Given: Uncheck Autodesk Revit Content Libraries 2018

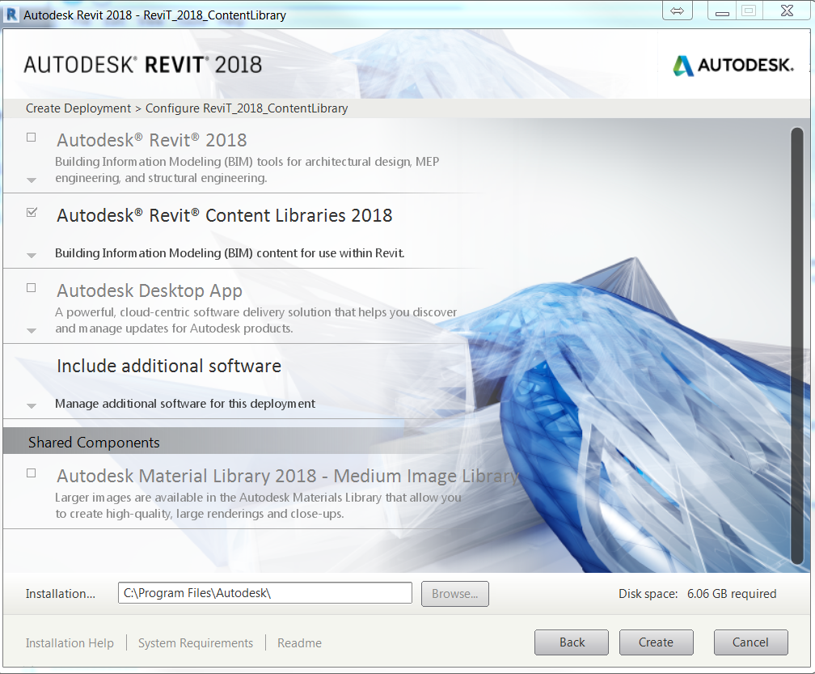Looking at the screenshot, I should (32, 212).
